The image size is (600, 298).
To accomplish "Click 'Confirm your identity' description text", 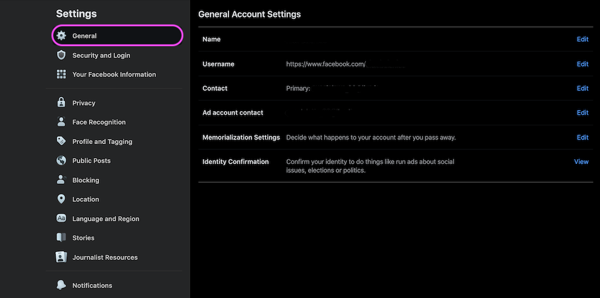I will [370, 166].
